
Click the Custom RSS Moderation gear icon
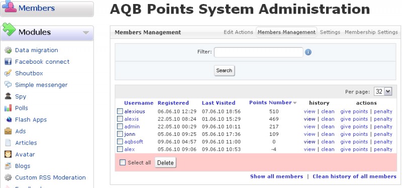pos(8,177)
